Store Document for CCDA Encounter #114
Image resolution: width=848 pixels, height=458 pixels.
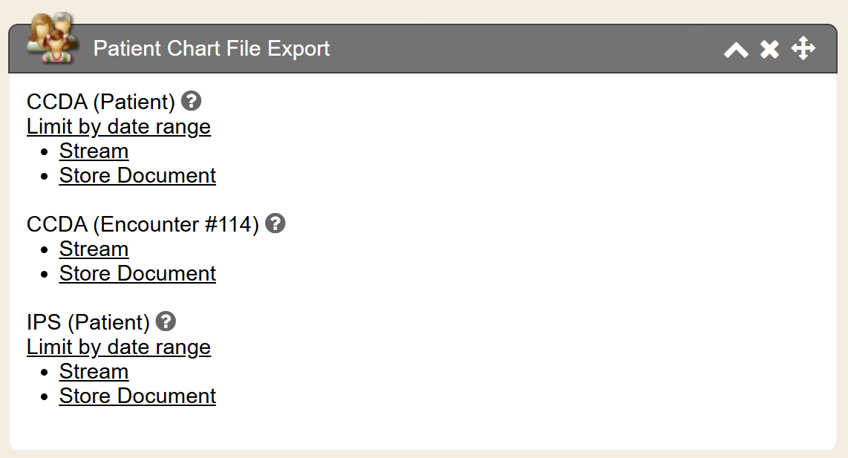point(137,274)
